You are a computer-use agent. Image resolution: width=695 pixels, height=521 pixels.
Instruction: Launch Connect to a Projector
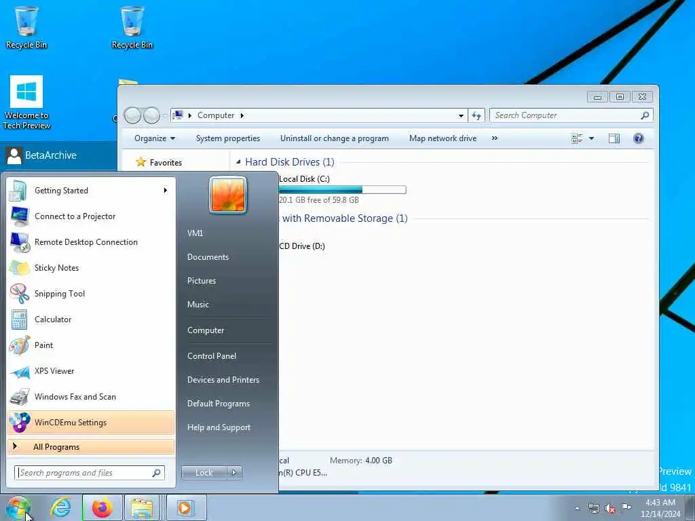pyautogui.click(x=91, y=216)
